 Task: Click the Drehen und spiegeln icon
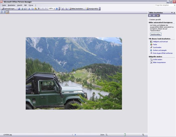151,50
